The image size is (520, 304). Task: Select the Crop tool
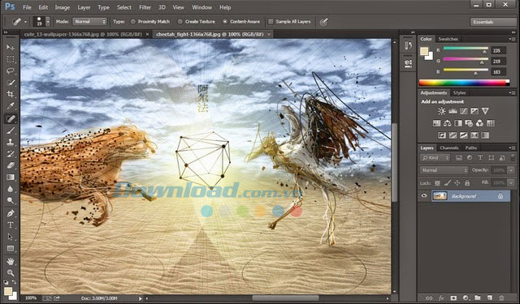[11, 95]
